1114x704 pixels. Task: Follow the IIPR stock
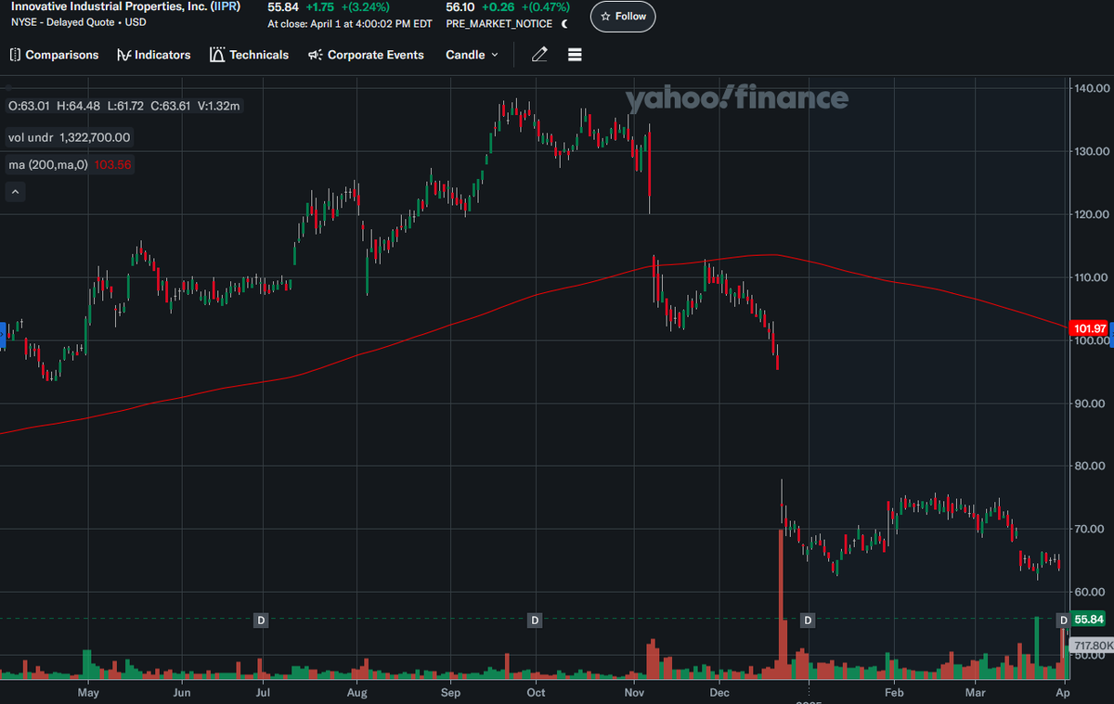click(623, 16)
